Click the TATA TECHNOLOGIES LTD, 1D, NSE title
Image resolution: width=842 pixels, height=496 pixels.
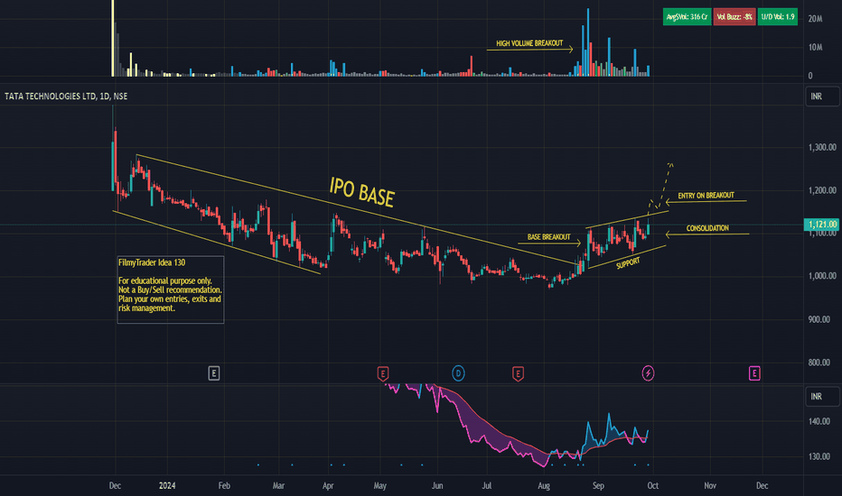point(66,96)
